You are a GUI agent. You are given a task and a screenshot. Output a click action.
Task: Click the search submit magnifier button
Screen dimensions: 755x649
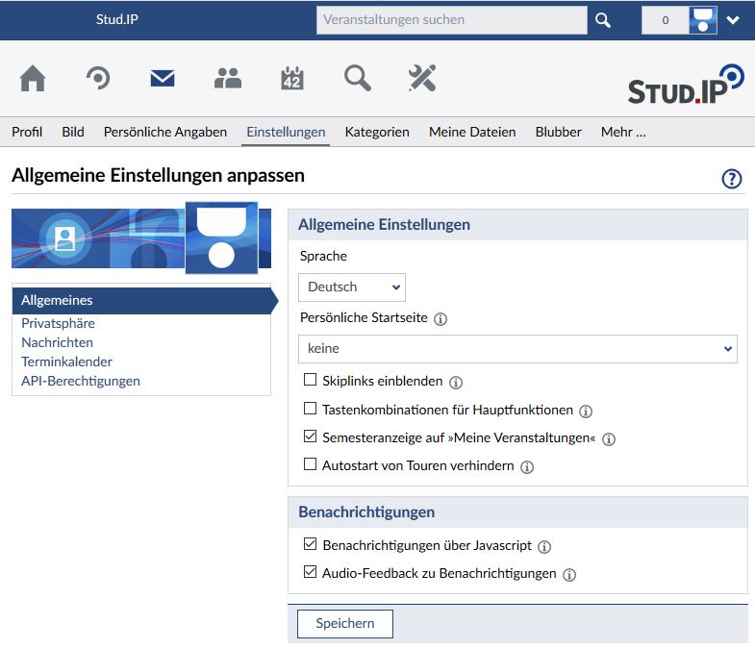pos(603,20)
